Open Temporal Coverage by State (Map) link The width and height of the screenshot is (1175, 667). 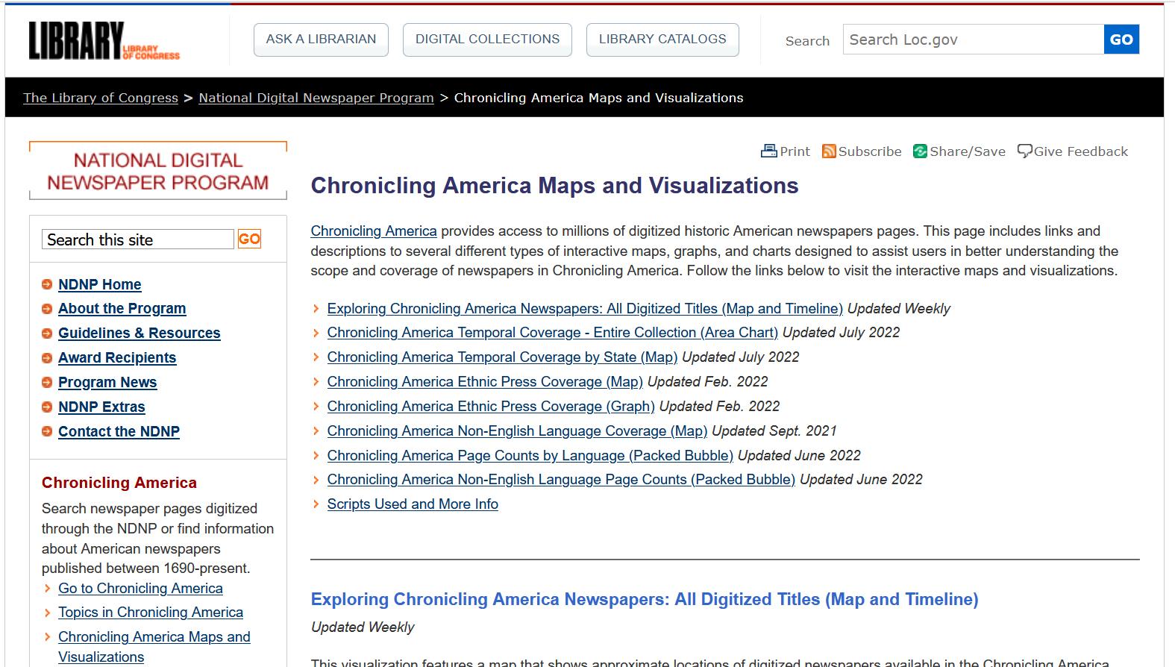coord(503,357)
